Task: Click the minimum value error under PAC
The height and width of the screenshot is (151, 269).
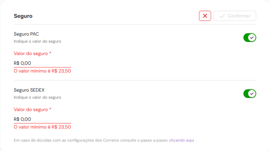Action: click(x=42, y=71)
